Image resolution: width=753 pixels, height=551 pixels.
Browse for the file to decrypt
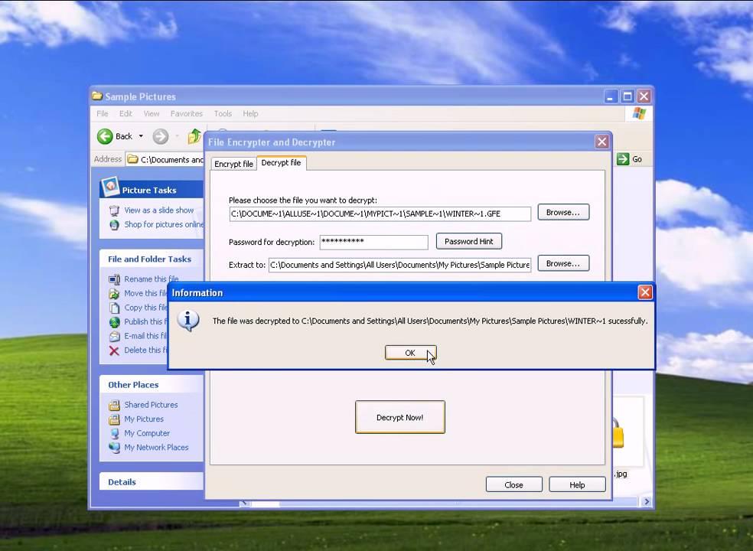click(x=562, y=212)
